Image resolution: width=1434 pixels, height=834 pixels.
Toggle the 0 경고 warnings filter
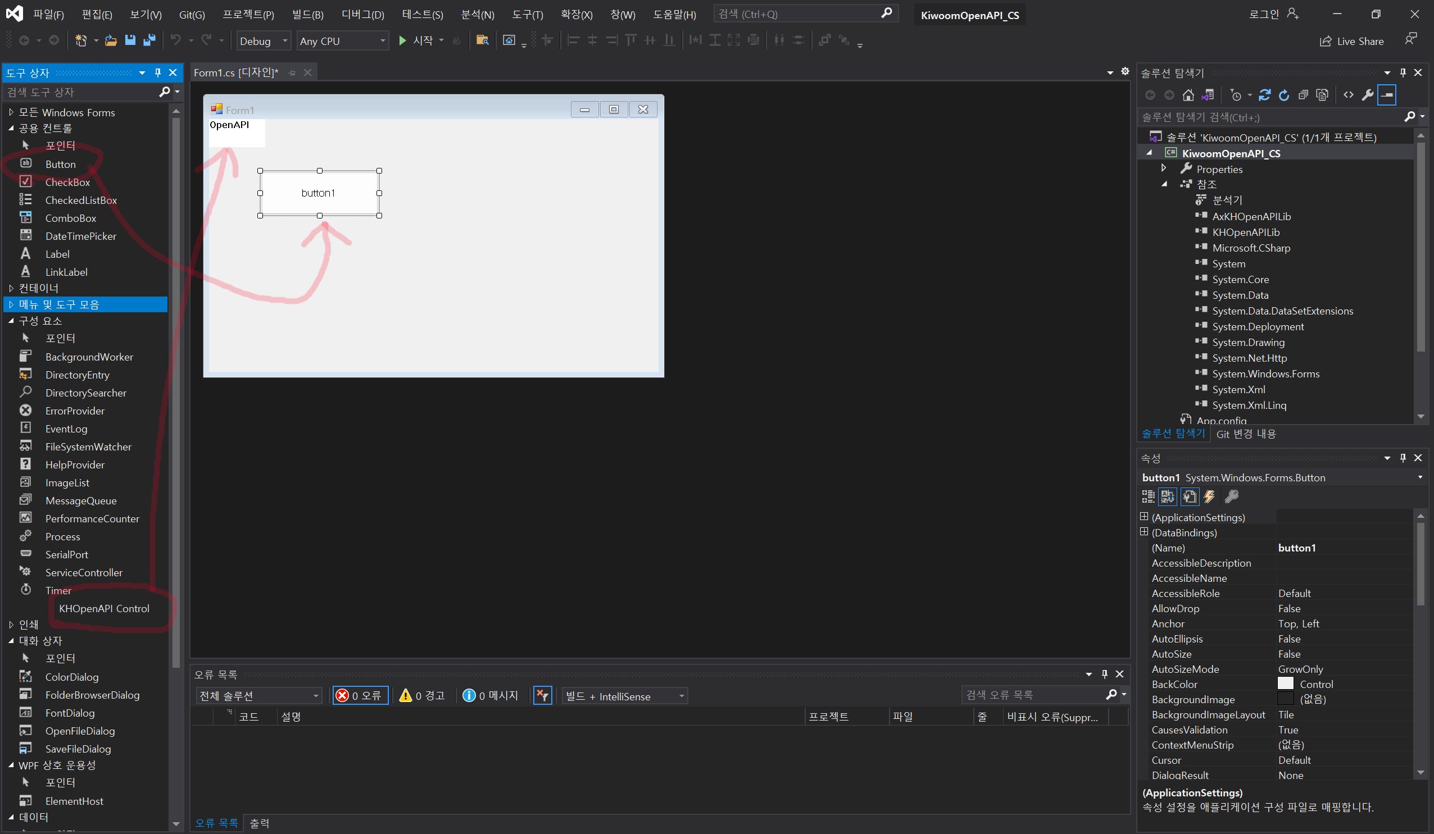click(422, 695)
